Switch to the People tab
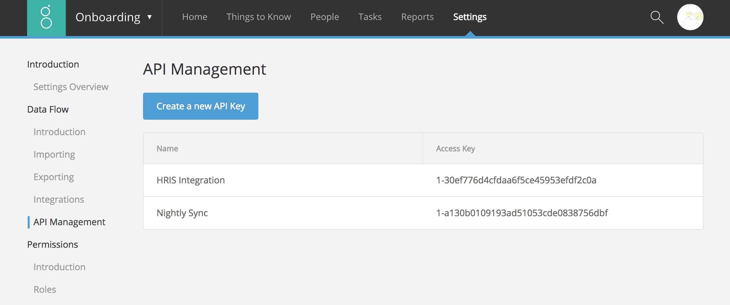The image size is (730, 305). coord(325,17)
